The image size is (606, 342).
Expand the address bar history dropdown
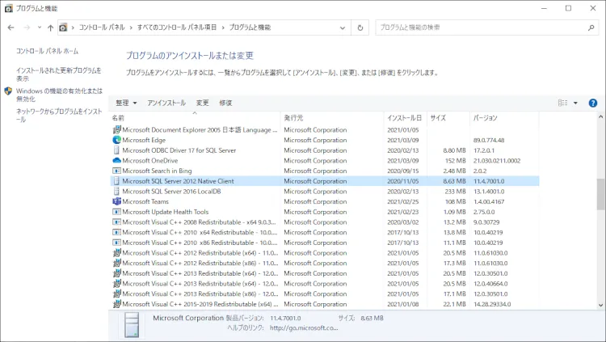pyautogui.click(x=343, y=27)
